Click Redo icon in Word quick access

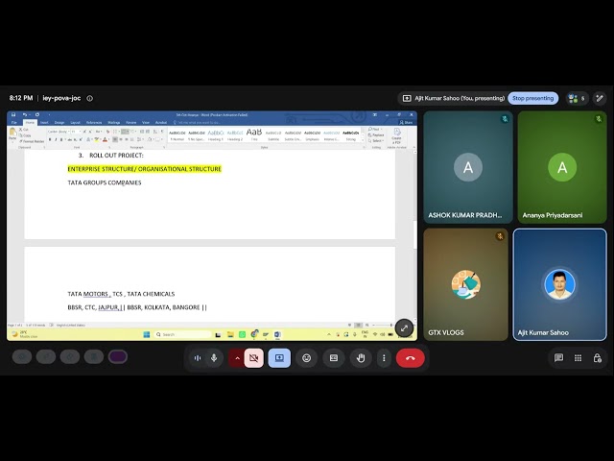pyautogui.click(x=37, y=115)
